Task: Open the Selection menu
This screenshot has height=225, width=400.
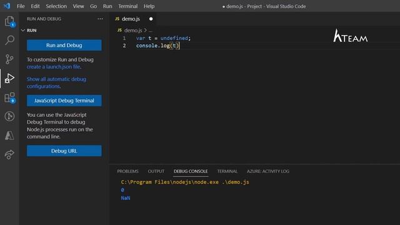Action: (56, 6)
